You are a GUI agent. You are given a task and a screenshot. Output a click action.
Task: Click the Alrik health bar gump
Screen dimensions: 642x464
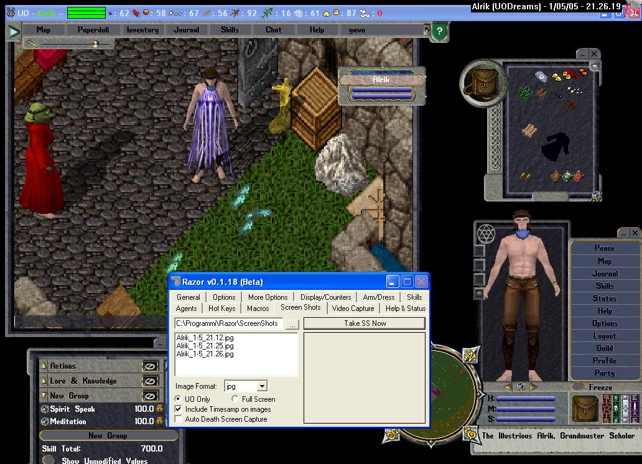(x=381, y=86)
